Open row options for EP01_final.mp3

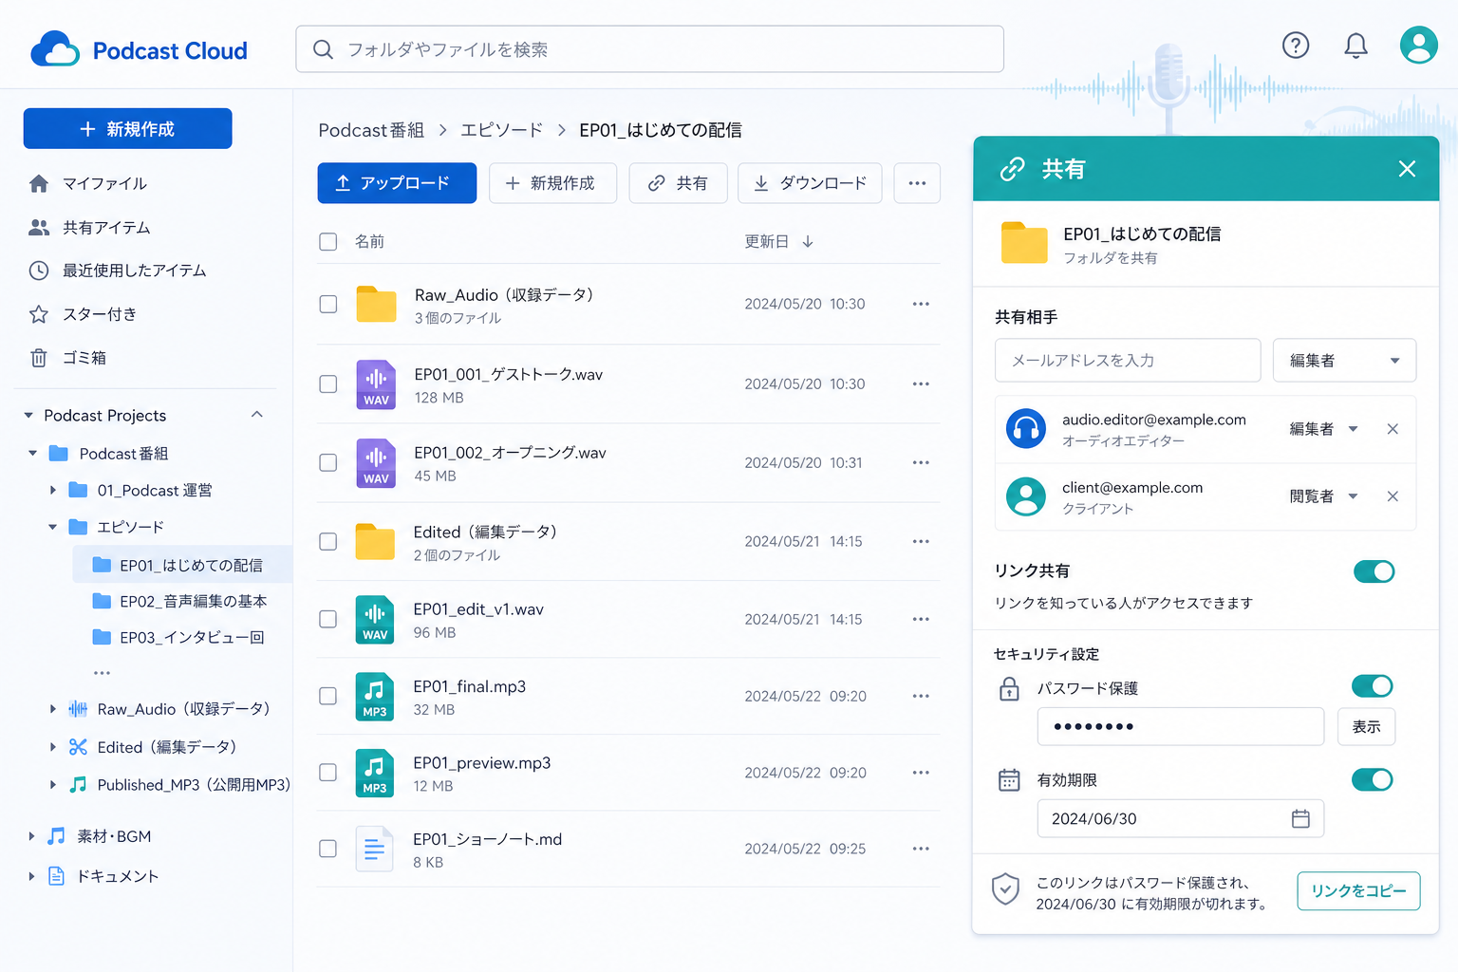coord(921,696)
